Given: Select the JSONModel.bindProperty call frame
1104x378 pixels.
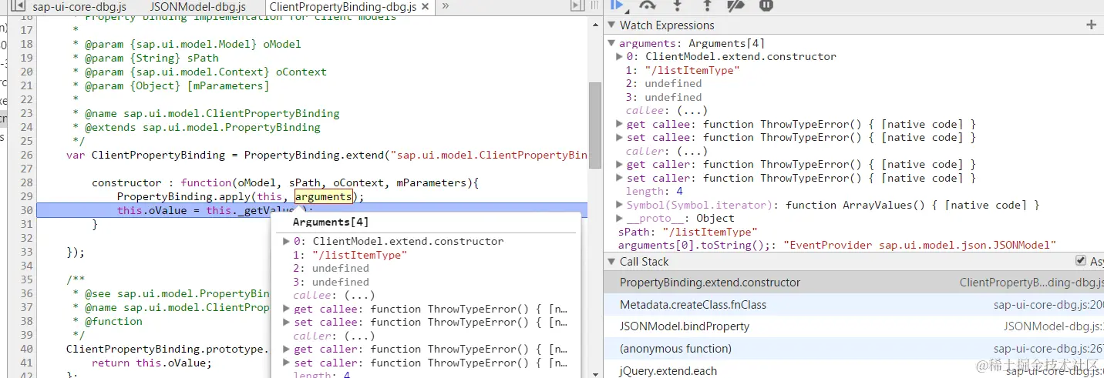Looking at the screenshot, I should (854, 326).
